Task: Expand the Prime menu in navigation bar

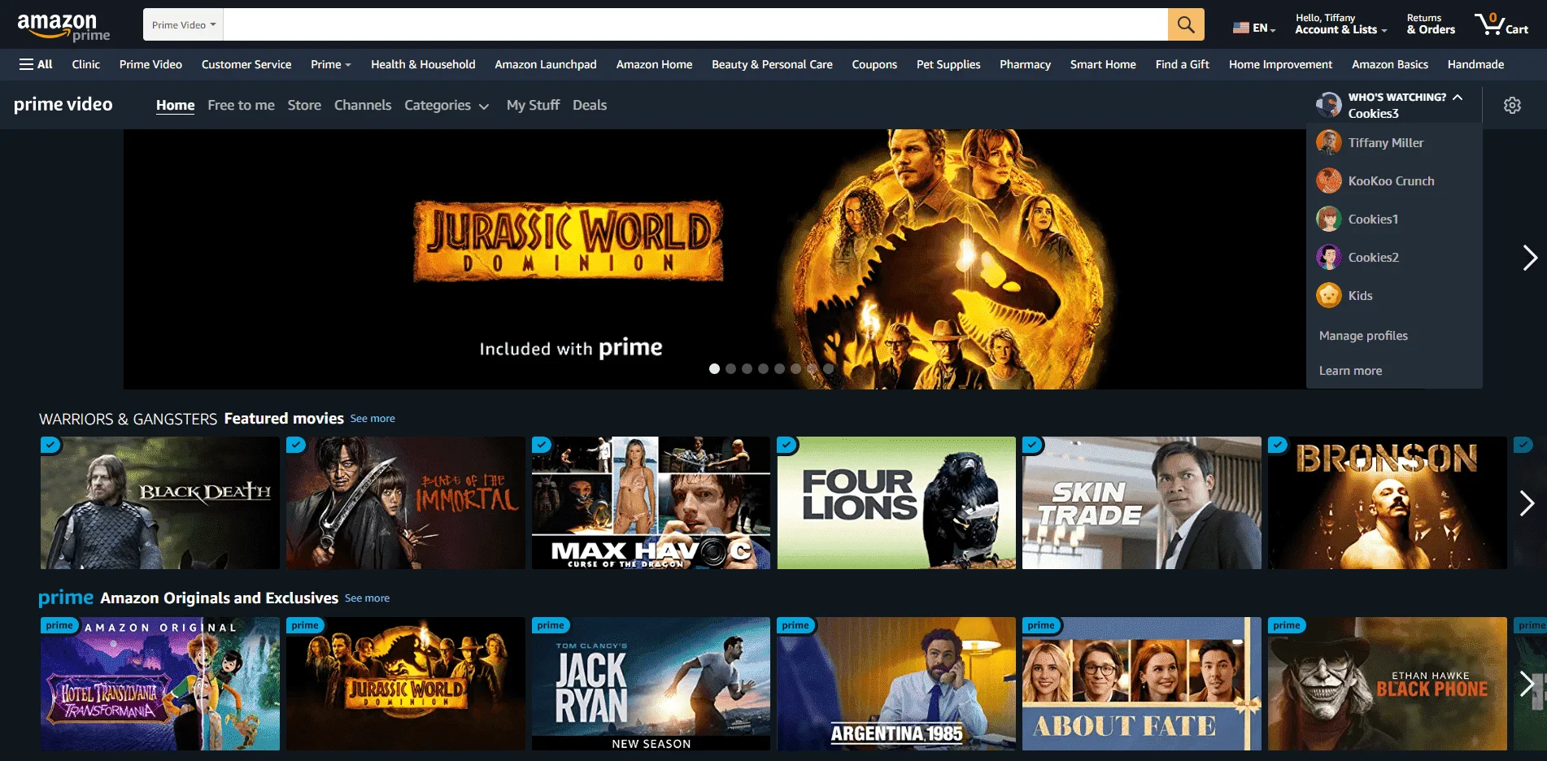Action: [330, 64]
